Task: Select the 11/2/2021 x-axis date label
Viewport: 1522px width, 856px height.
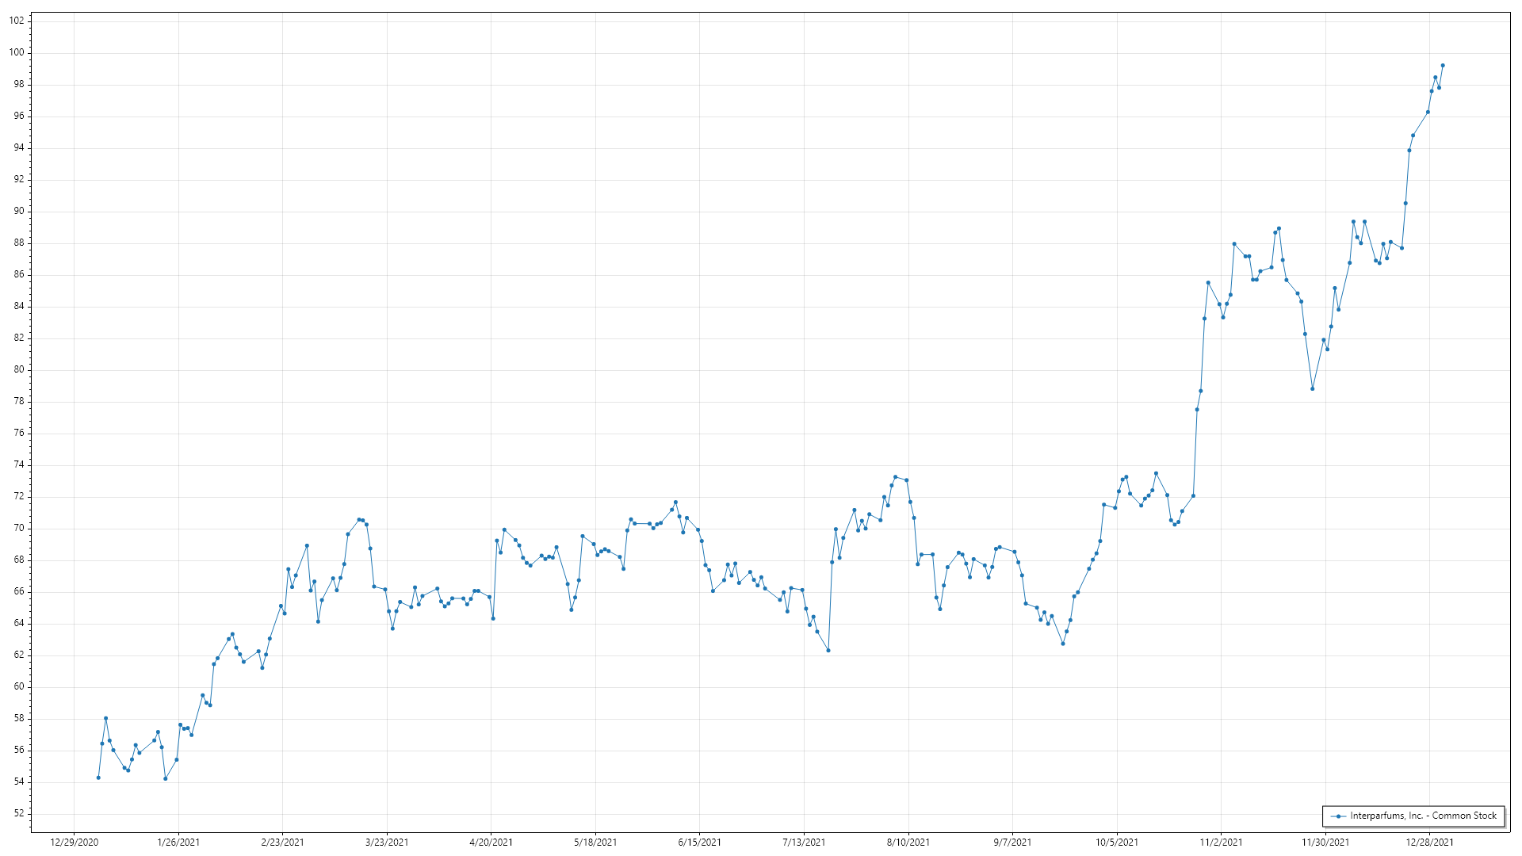Action: [x=1221, y=843]
